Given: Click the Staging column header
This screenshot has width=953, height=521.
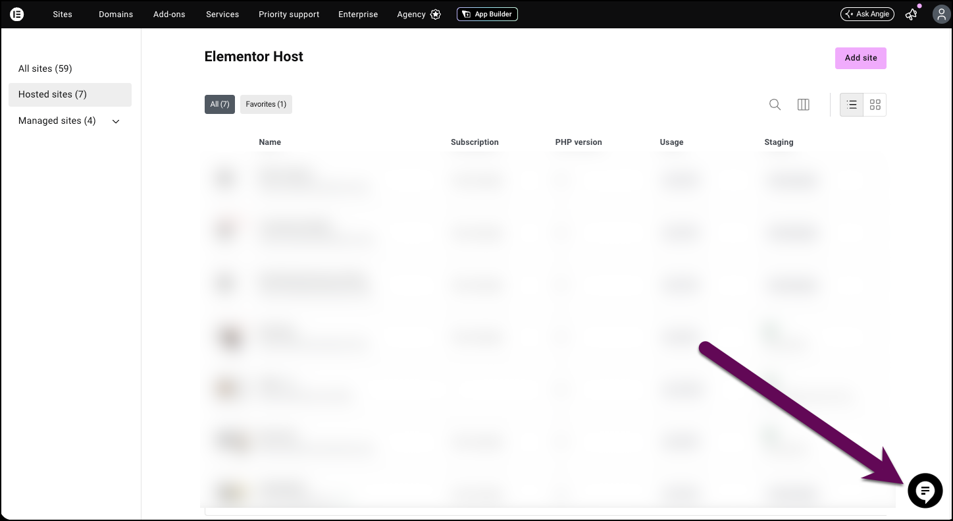Looking at the screenshot, I should [779, 142].
